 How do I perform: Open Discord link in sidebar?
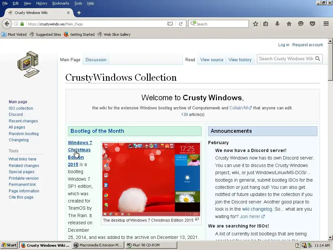point(16,114)
